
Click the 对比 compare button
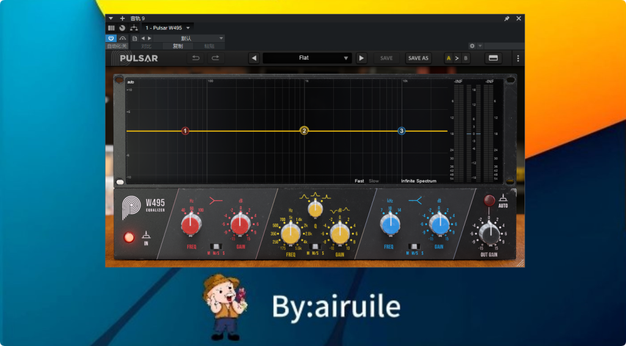click(x=146, y=46)
